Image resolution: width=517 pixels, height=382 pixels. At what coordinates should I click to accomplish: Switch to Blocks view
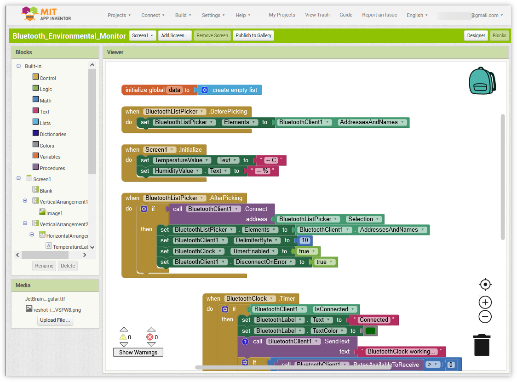click(x=499, y=35)
